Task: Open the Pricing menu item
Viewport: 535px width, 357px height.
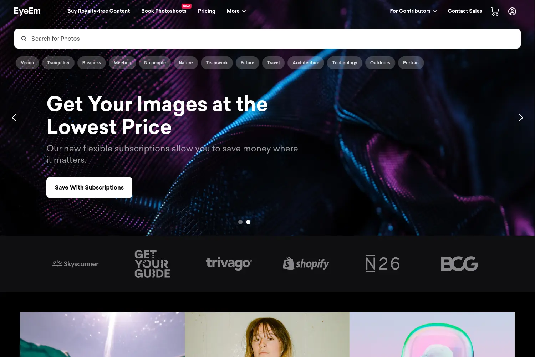Action: tap(207, 11)
